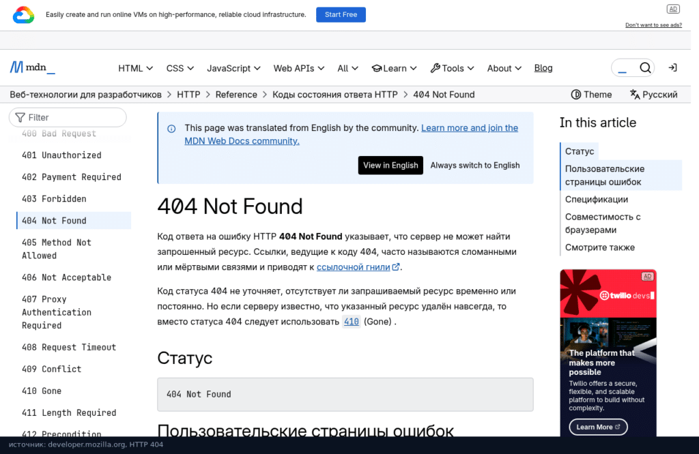Jump to Статус in article contents
The width and height of the screenshot is (699, 454).
point(580,151)
